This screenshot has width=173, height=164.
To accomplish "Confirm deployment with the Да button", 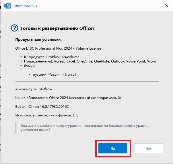I will pos(113,148).
